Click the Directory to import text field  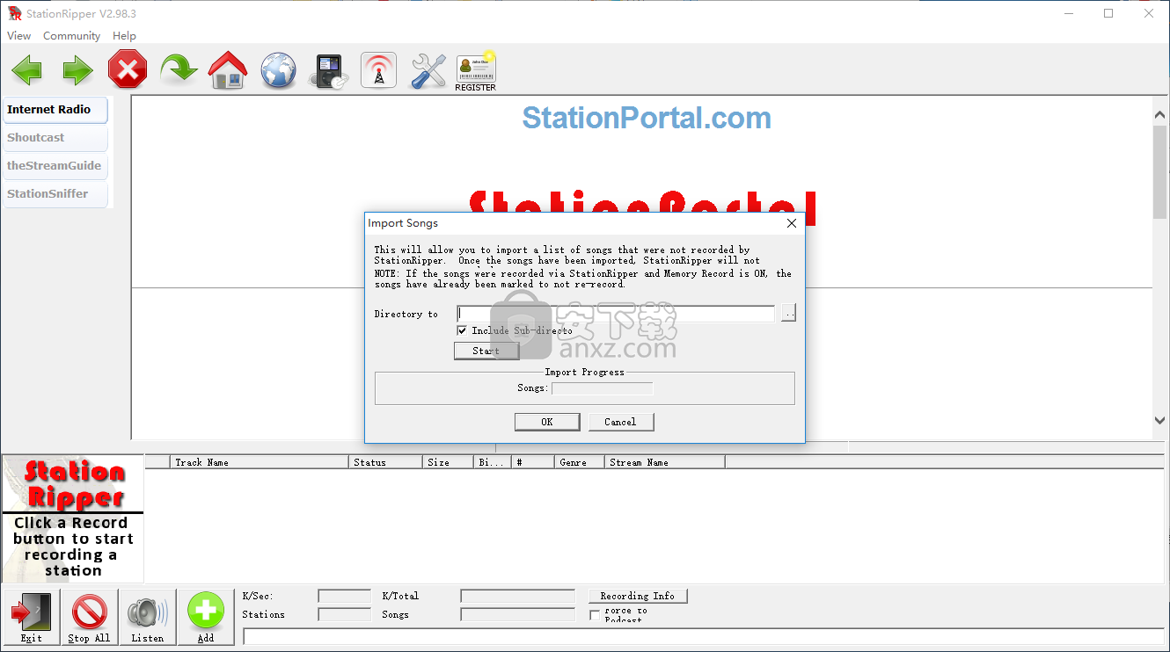616,314
